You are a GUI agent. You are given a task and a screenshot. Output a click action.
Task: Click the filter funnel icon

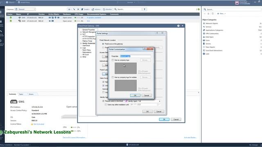coord(145,9)
